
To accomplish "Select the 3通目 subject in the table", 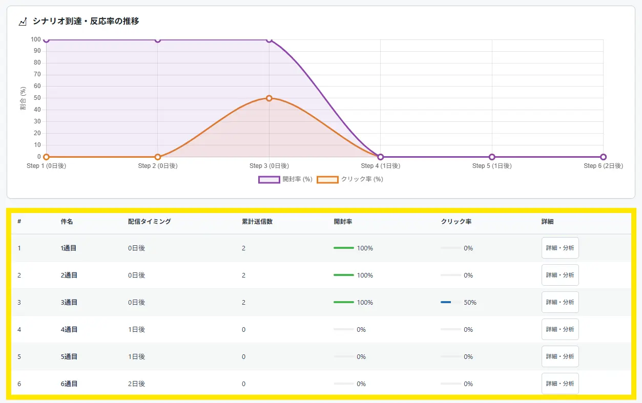I will click(69, 302).
